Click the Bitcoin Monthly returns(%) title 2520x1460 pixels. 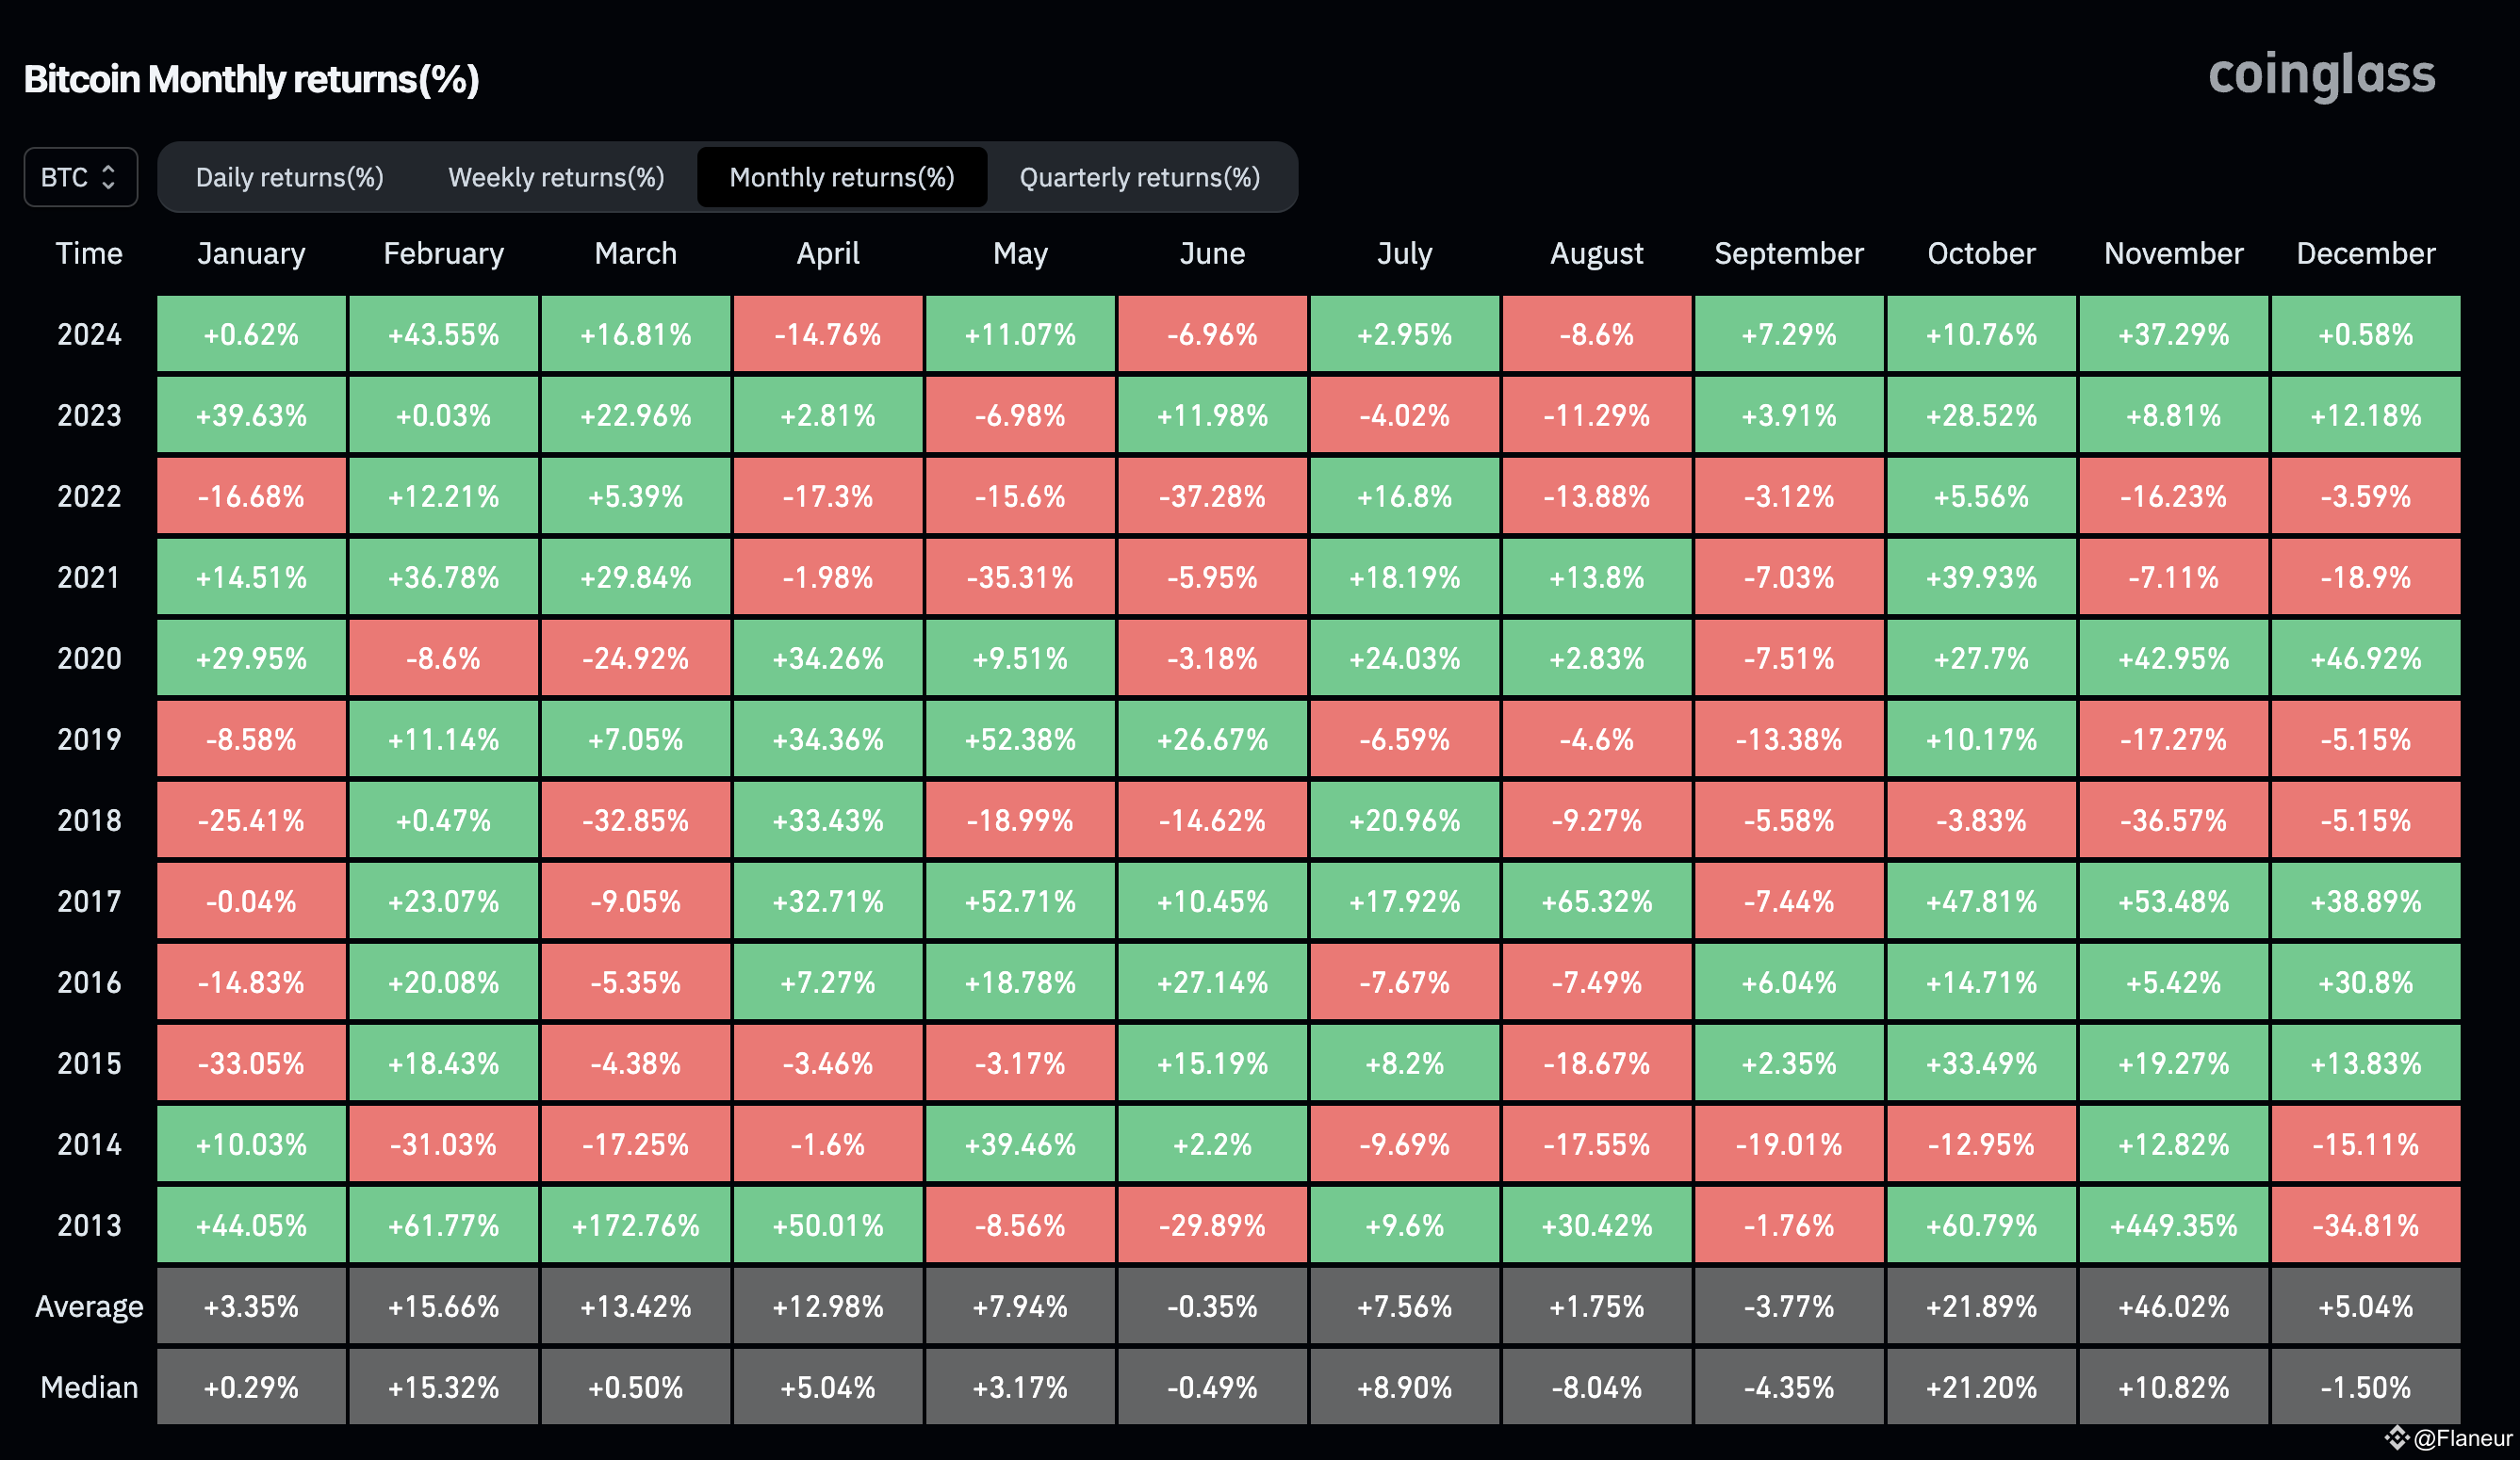click(x=251, y=79)
